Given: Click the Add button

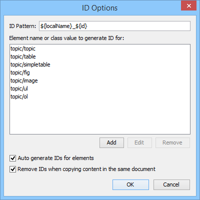Looking at the screenshot, I should pyautogui.click(x=111, y=142).
